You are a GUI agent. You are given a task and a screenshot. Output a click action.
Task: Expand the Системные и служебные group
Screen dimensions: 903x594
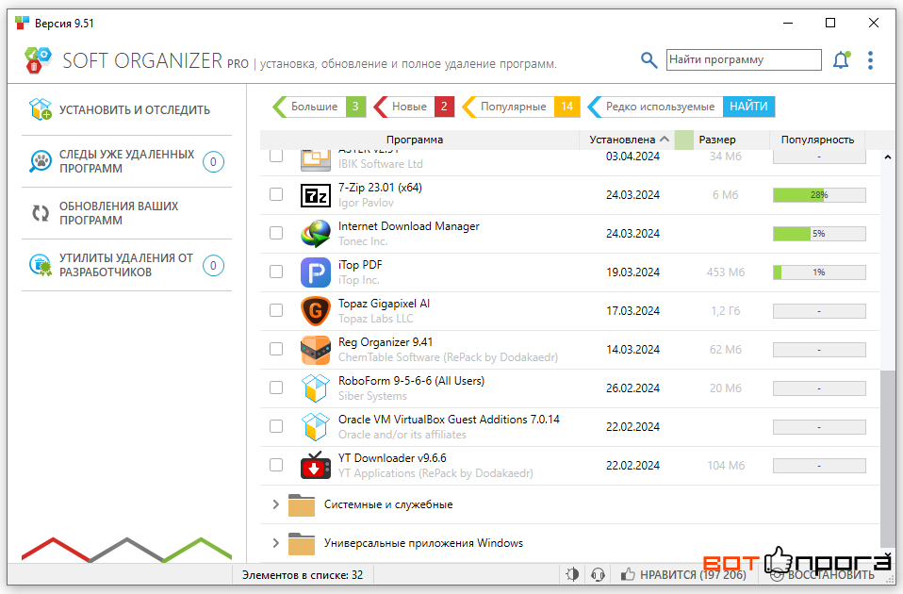pyautogui.click(x=276, y=504)
